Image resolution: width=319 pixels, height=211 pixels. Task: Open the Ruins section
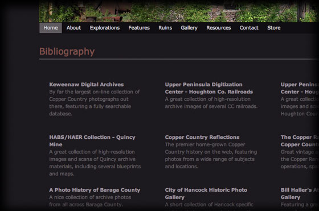(x=165, y=28)
